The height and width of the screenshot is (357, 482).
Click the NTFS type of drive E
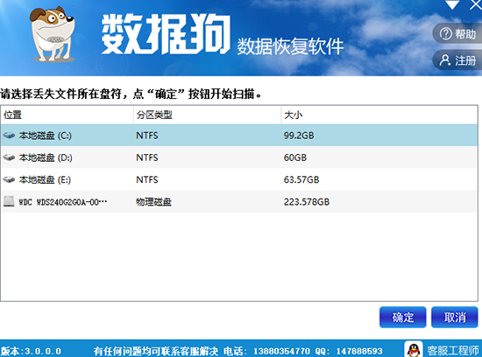point(147,179)
